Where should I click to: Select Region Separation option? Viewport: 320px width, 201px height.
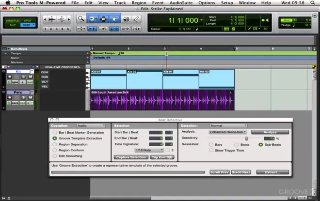click(54, 144)
